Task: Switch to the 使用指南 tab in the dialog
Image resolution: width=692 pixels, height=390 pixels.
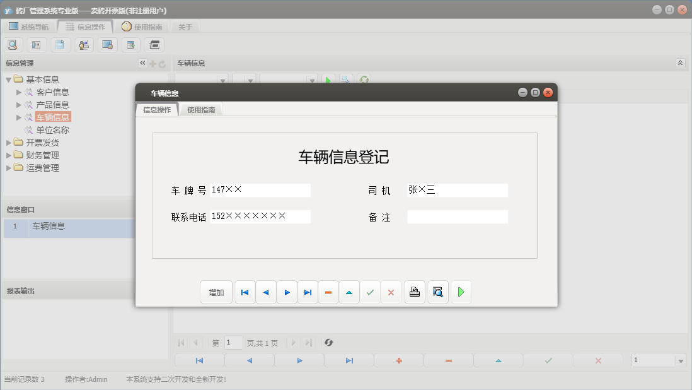Action: pos(200,109)
